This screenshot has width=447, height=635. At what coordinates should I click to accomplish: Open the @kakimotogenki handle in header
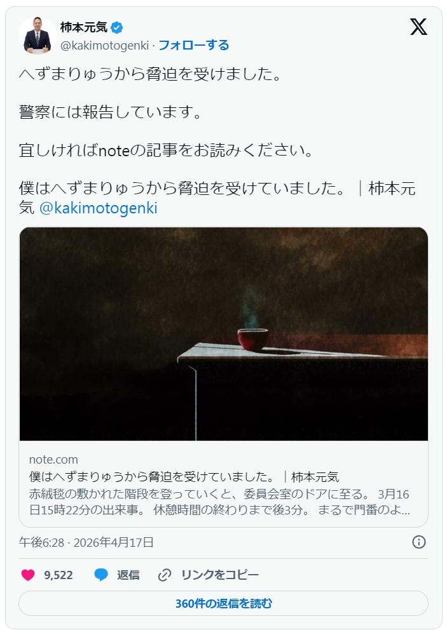click(x=105, y=45)
